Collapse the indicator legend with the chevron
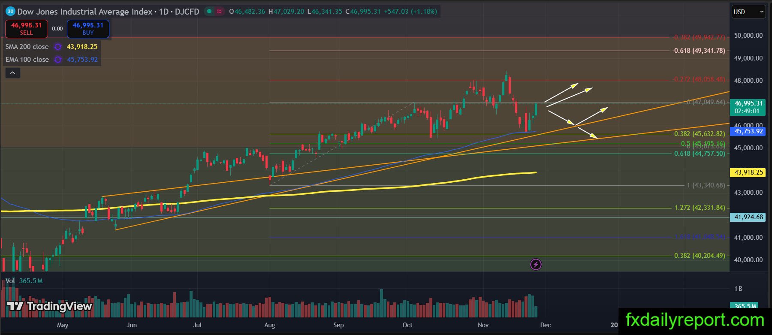 13,73
